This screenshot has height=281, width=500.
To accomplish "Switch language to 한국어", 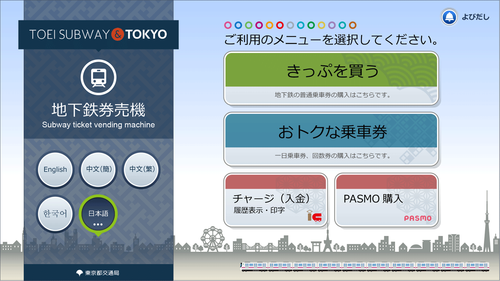I will [55, 214].
